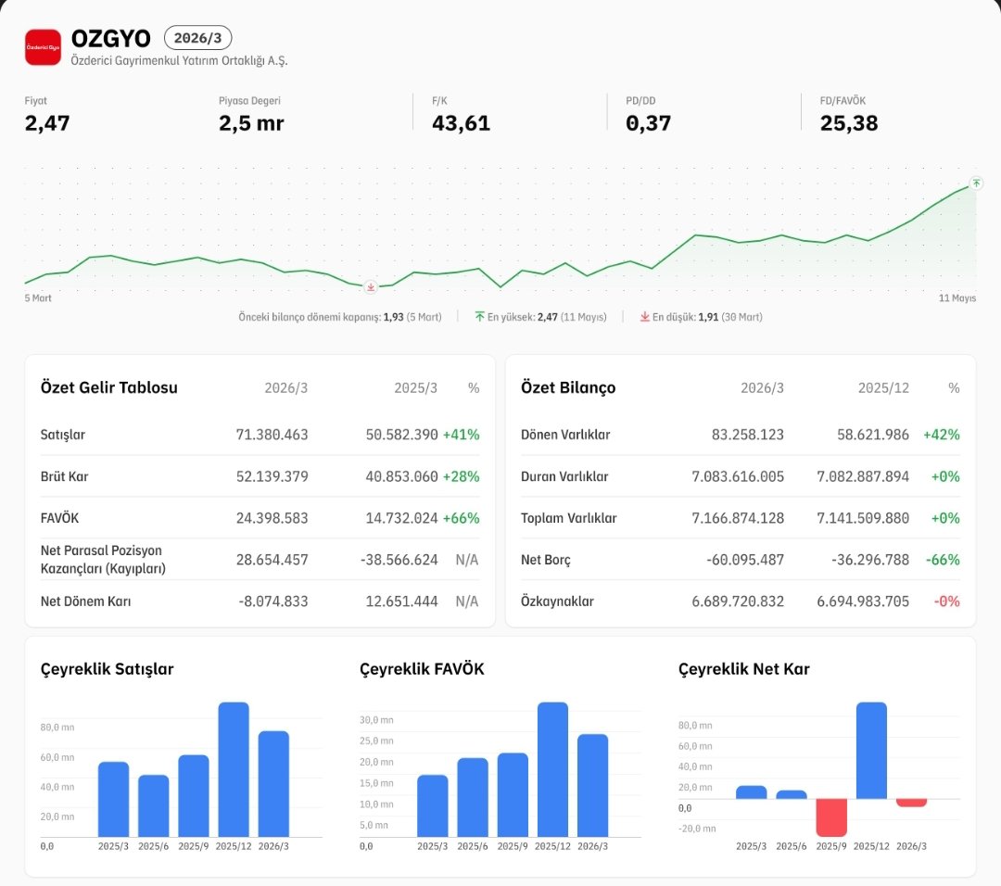Click Net Parasal Pozisyon value 28.654.457
1001x886 pixels.
pos(272,560)
